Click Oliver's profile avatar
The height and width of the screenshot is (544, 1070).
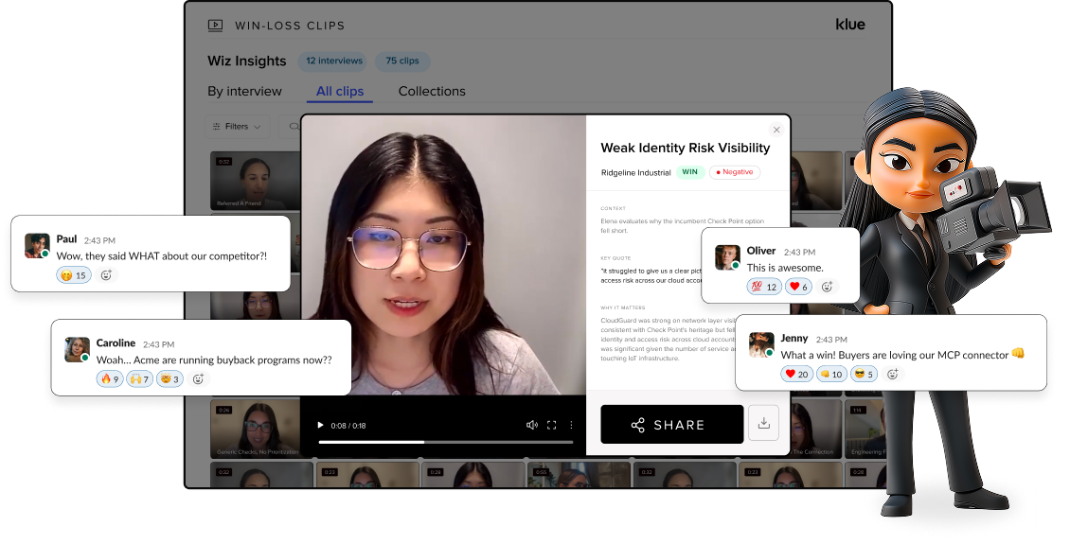coord(727,257)
